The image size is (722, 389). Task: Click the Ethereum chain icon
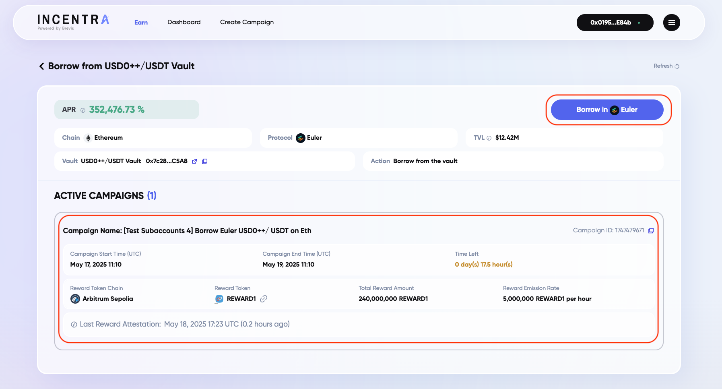(x=88, y=138)
